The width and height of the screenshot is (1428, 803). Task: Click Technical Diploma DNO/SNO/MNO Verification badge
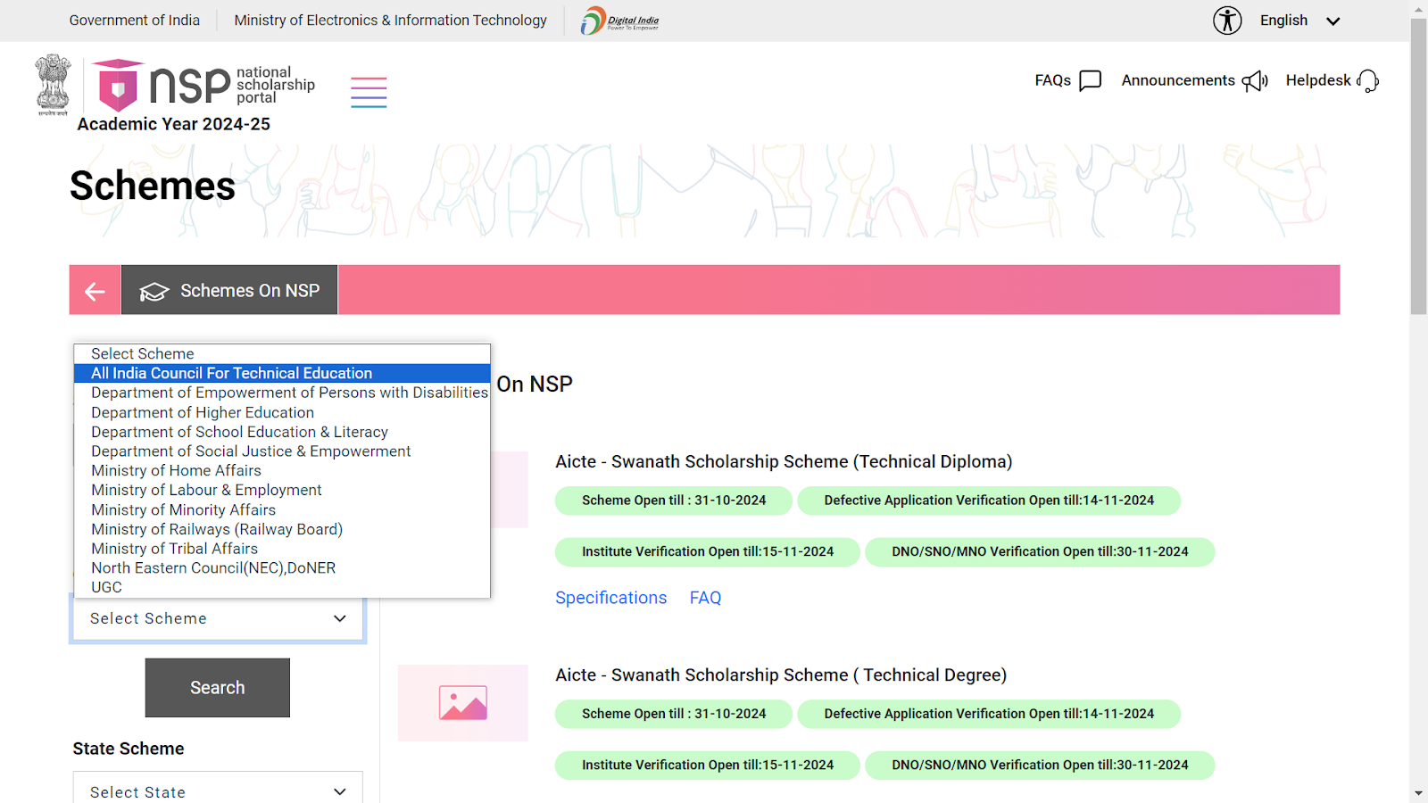tap(1040, 552)
